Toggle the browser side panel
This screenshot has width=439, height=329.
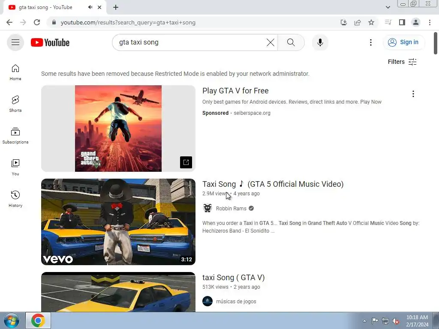[x=402, y=22]
